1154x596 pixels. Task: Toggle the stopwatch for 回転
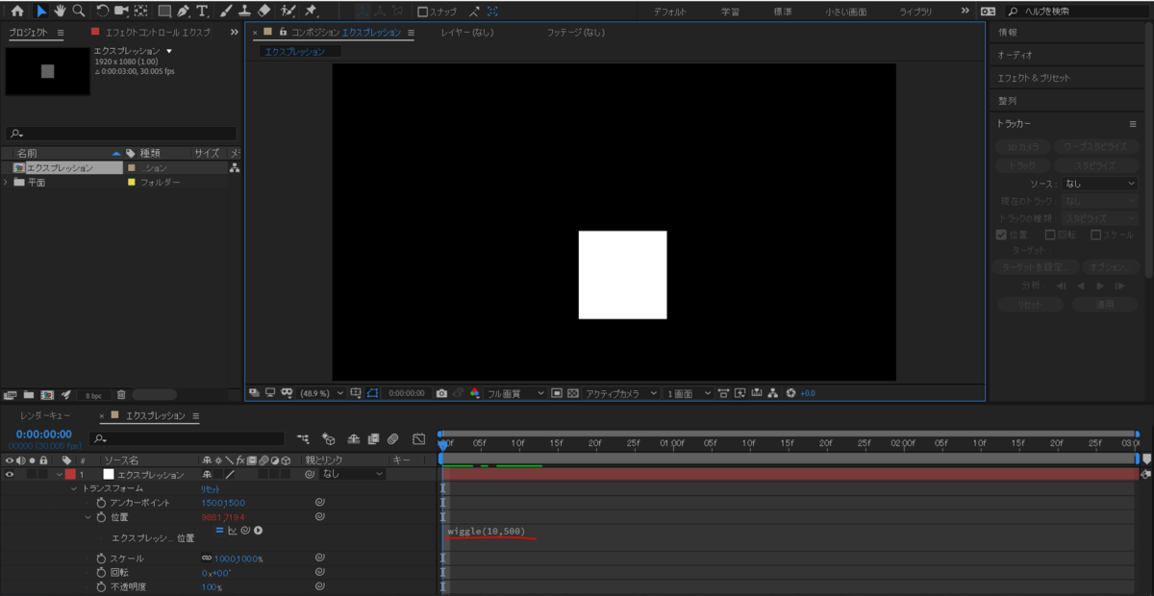click(100, 573)
